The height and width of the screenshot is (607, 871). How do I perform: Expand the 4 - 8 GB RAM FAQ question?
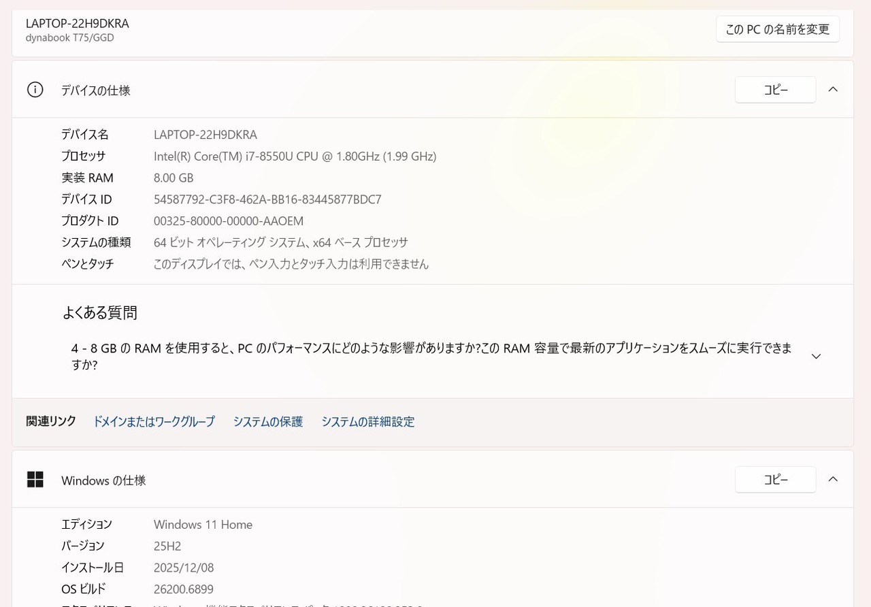tap(817, 356)
